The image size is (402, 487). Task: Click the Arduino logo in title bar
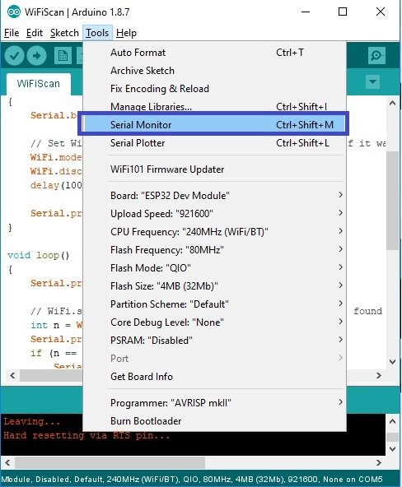(x=14, y=12)
